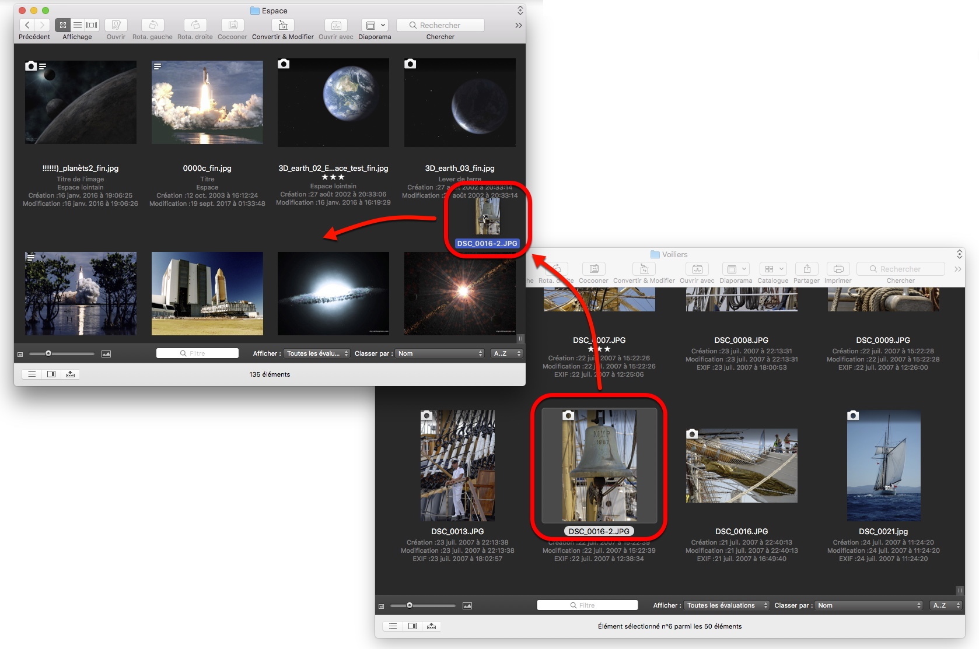Image resolution: width=979 pixels, height=649 pixels.
Task: Open Convertir & Modifier in the Voiliers toolbar
Action: [644, 269]
